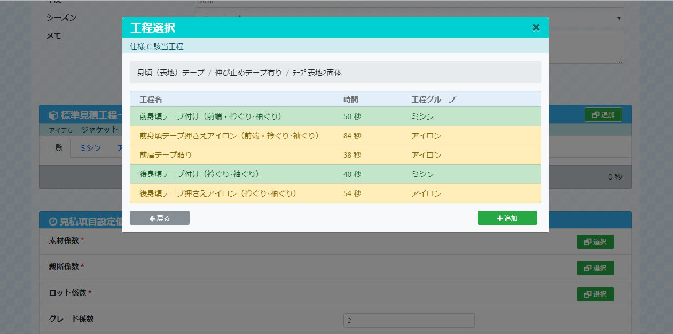The width and height of the screenshot is (673, 334).
Task: Click the green 追加 button in dialog
Action: pos(507,218)
